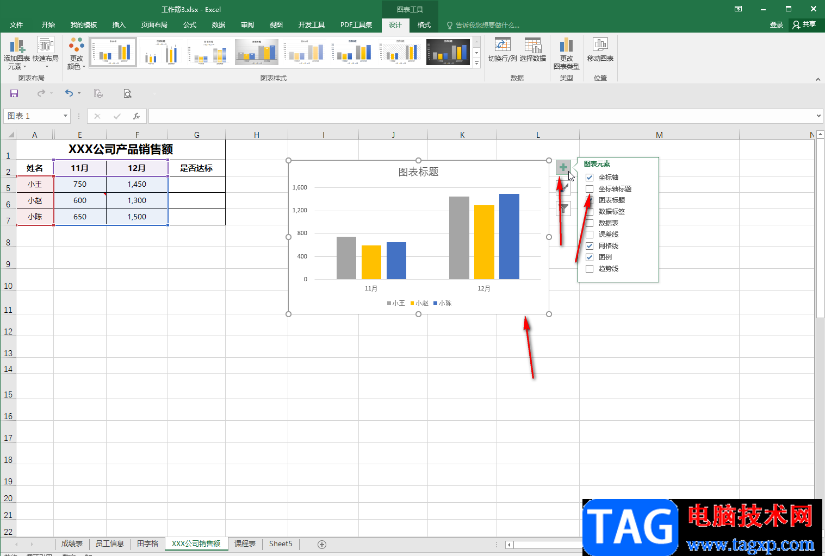Viewport: 825px width, 556px height.
Task: Open the Change Chart Type dialog
Action: tap(567, 53)
